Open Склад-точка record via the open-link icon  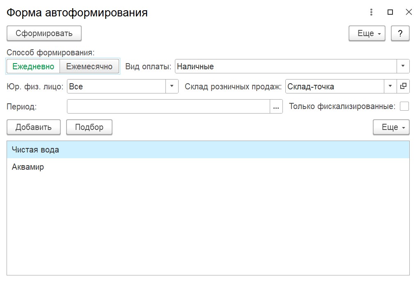[403, 86]
